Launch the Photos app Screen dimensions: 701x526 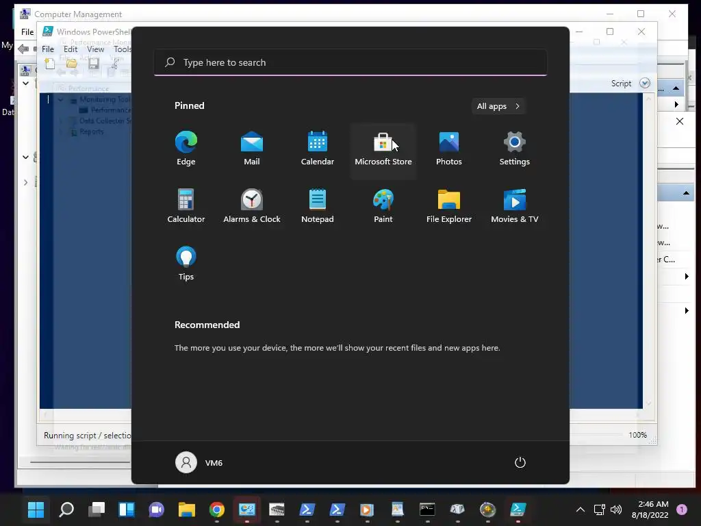(x=449, y=149)
